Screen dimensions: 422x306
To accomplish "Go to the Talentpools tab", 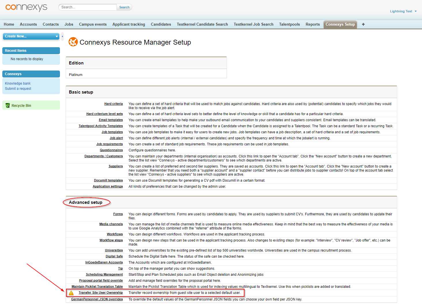I will click(x=289, y=24).
